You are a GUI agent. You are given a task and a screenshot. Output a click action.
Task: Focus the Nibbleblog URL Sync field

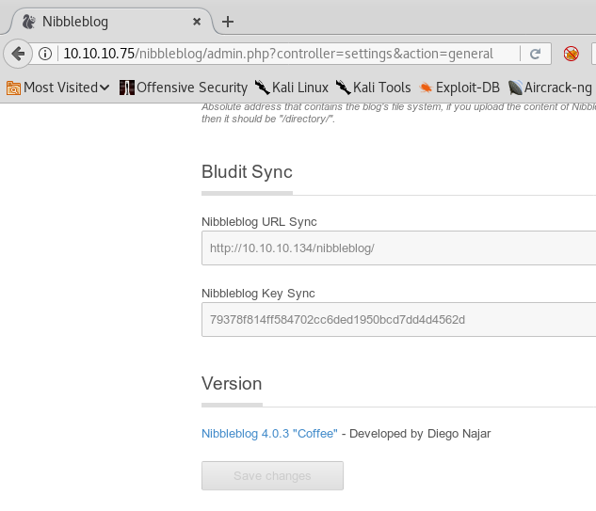[x=398, y=248]
